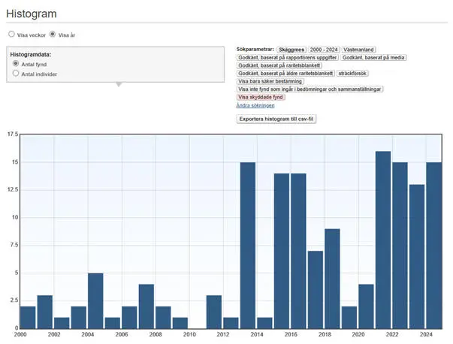The height and width of the screenshot is (344, 453).
Task: Click the red 'Visa skyddade fynd' tag
Action: click(261, 98)
